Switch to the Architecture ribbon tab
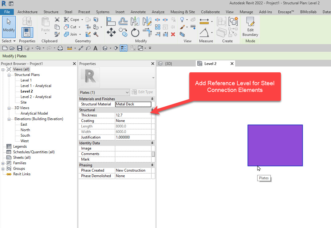331x228 pixels. 27,12
